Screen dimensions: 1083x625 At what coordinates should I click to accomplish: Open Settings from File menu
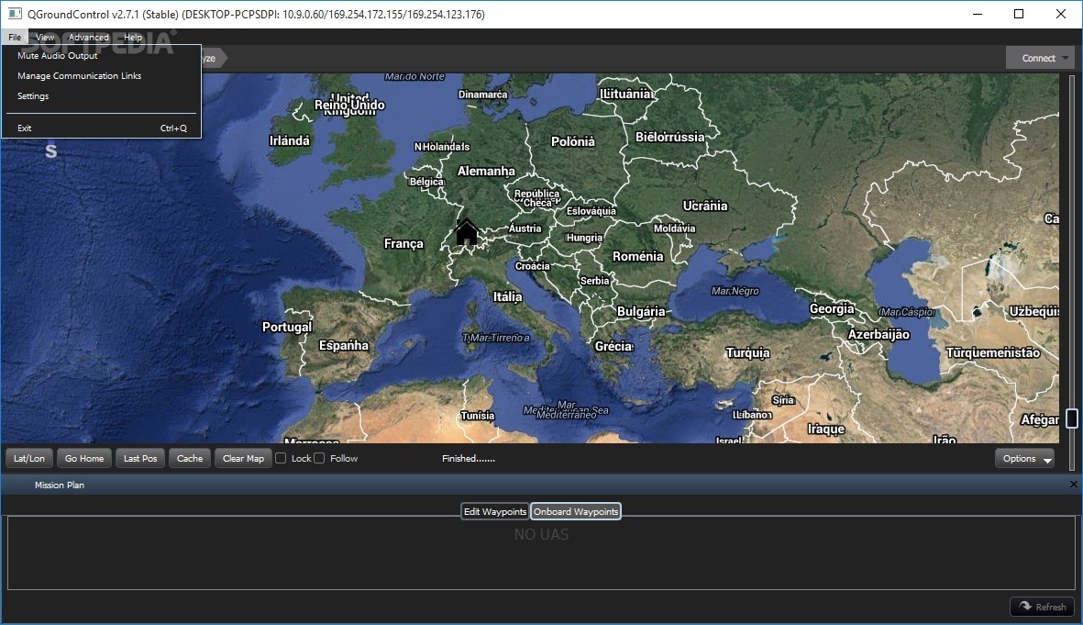(x=102, y=96)
